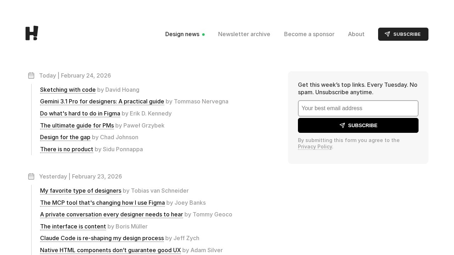This screenshot has height=255, width=454.
Task: Go to the Newsletter archive page
Action: pos(244,34)
